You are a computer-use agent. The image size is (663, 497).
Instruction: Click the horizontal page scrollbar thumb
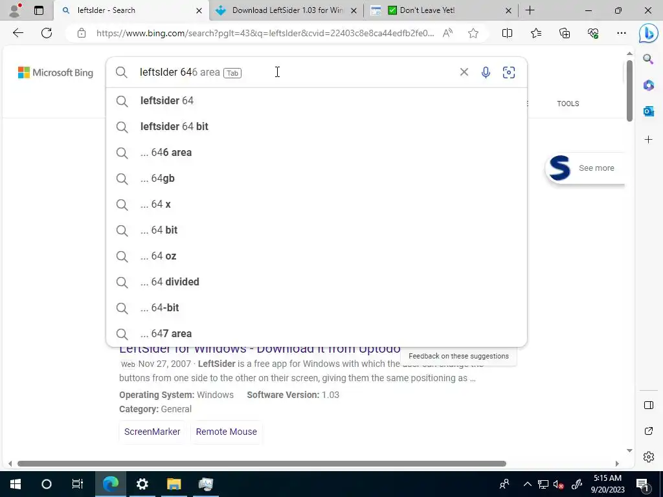262,463
